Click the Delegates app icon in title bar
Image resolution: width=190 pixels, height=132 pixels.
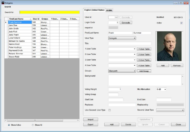(3, 3)
